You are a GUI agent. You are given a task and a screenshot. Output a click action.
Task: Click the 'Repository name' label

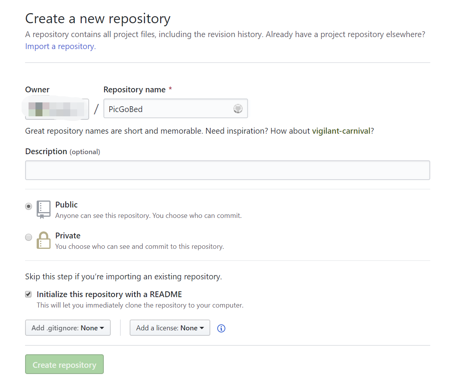pos(135,90)
